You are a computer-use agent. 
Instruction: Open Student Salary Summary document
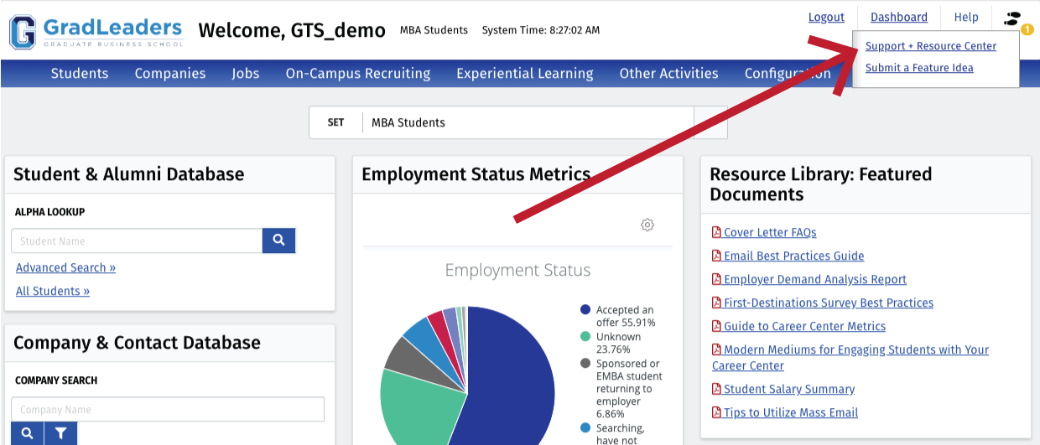pyautogui.click(x=789, y=389)
